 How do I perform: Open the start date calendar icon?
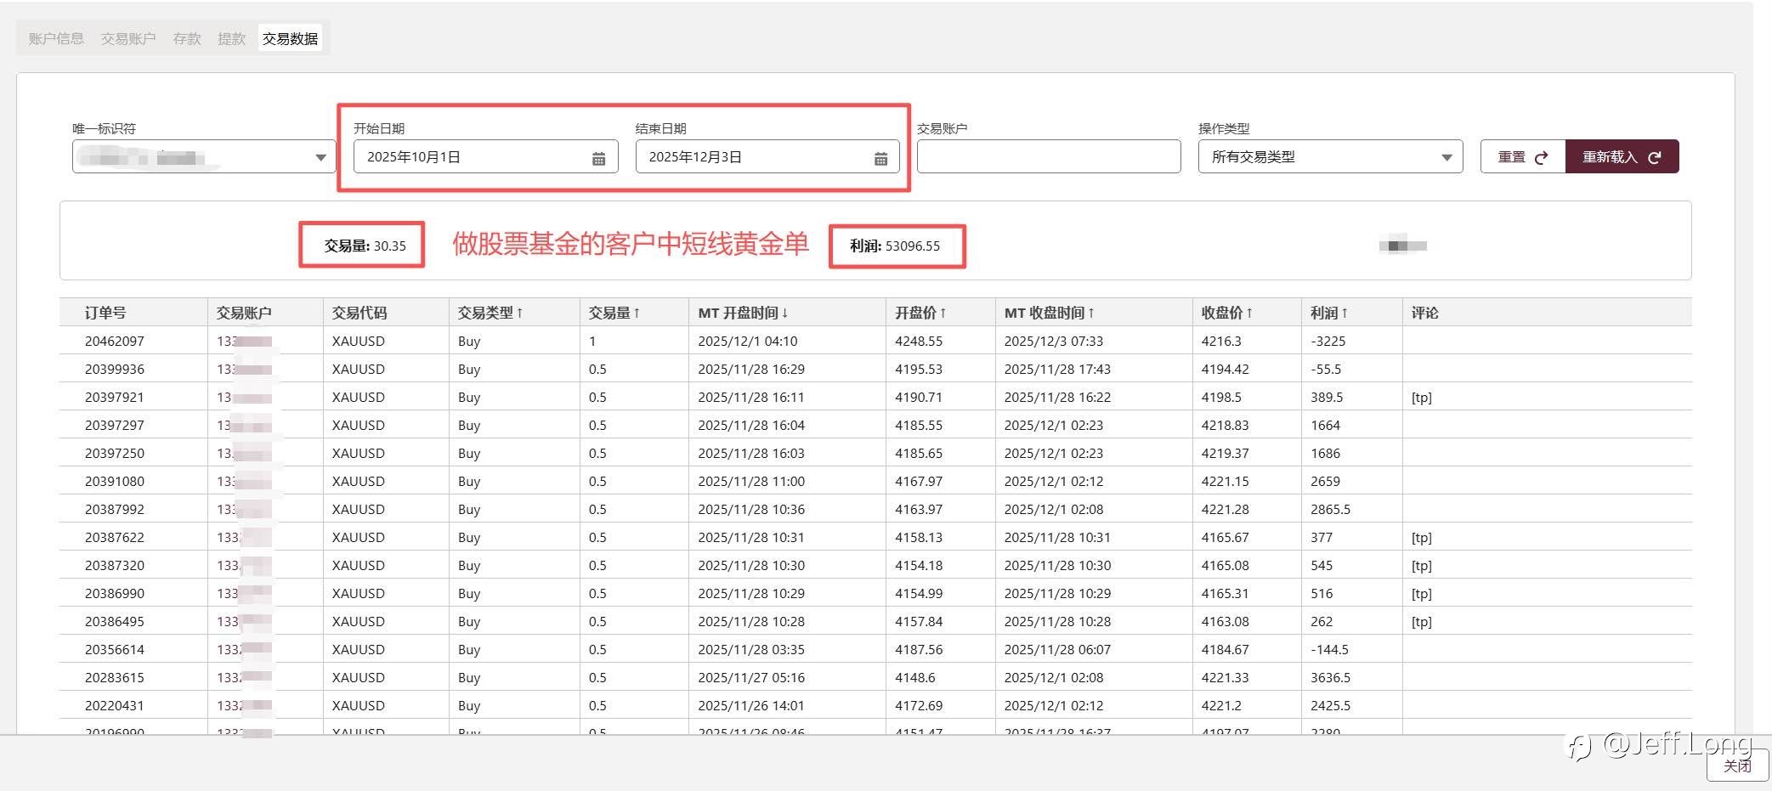tap(598, 158)
